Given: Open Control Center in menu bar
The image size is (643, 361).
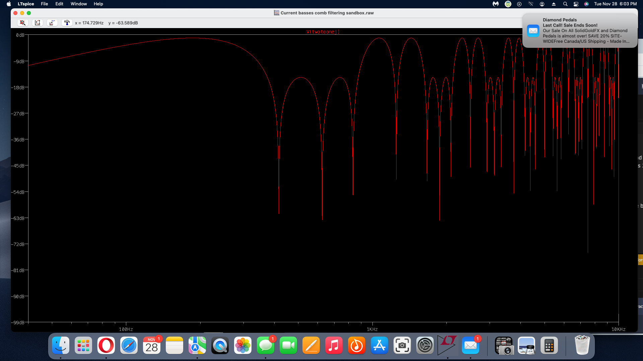Looking at the screenshot, I should pos(576,4).
